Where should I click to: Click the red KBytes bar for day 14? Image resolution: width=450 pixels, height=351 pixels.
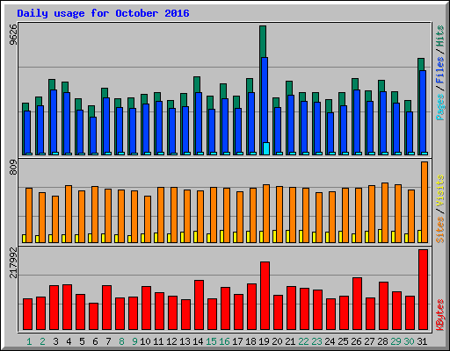(x=199, y=305)
